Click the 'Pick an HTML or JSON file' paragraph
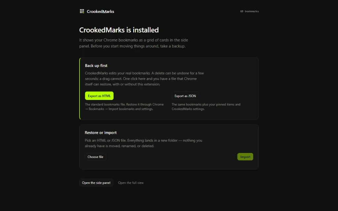The height and width of the screenshot is (211, 338). pyautogui.click(x=143, y=143)
